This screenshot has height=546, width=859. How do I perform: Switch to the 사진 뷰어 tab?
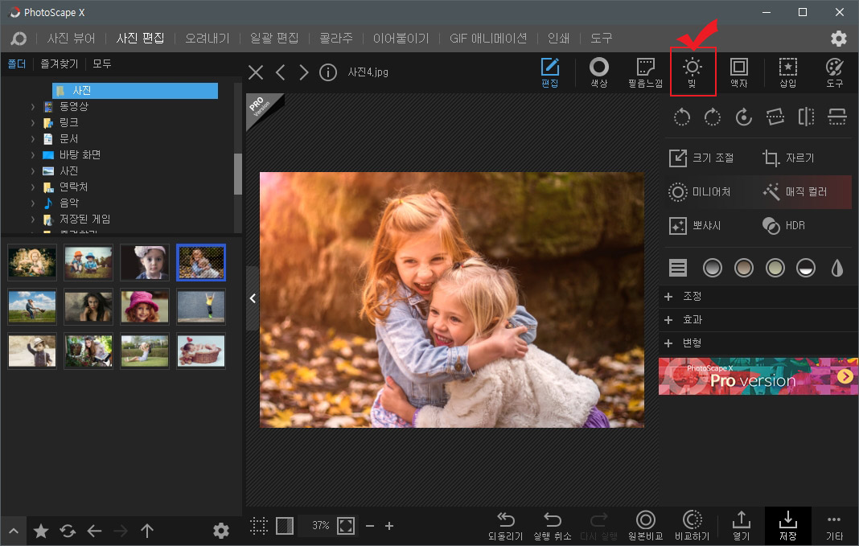(72, 39)
